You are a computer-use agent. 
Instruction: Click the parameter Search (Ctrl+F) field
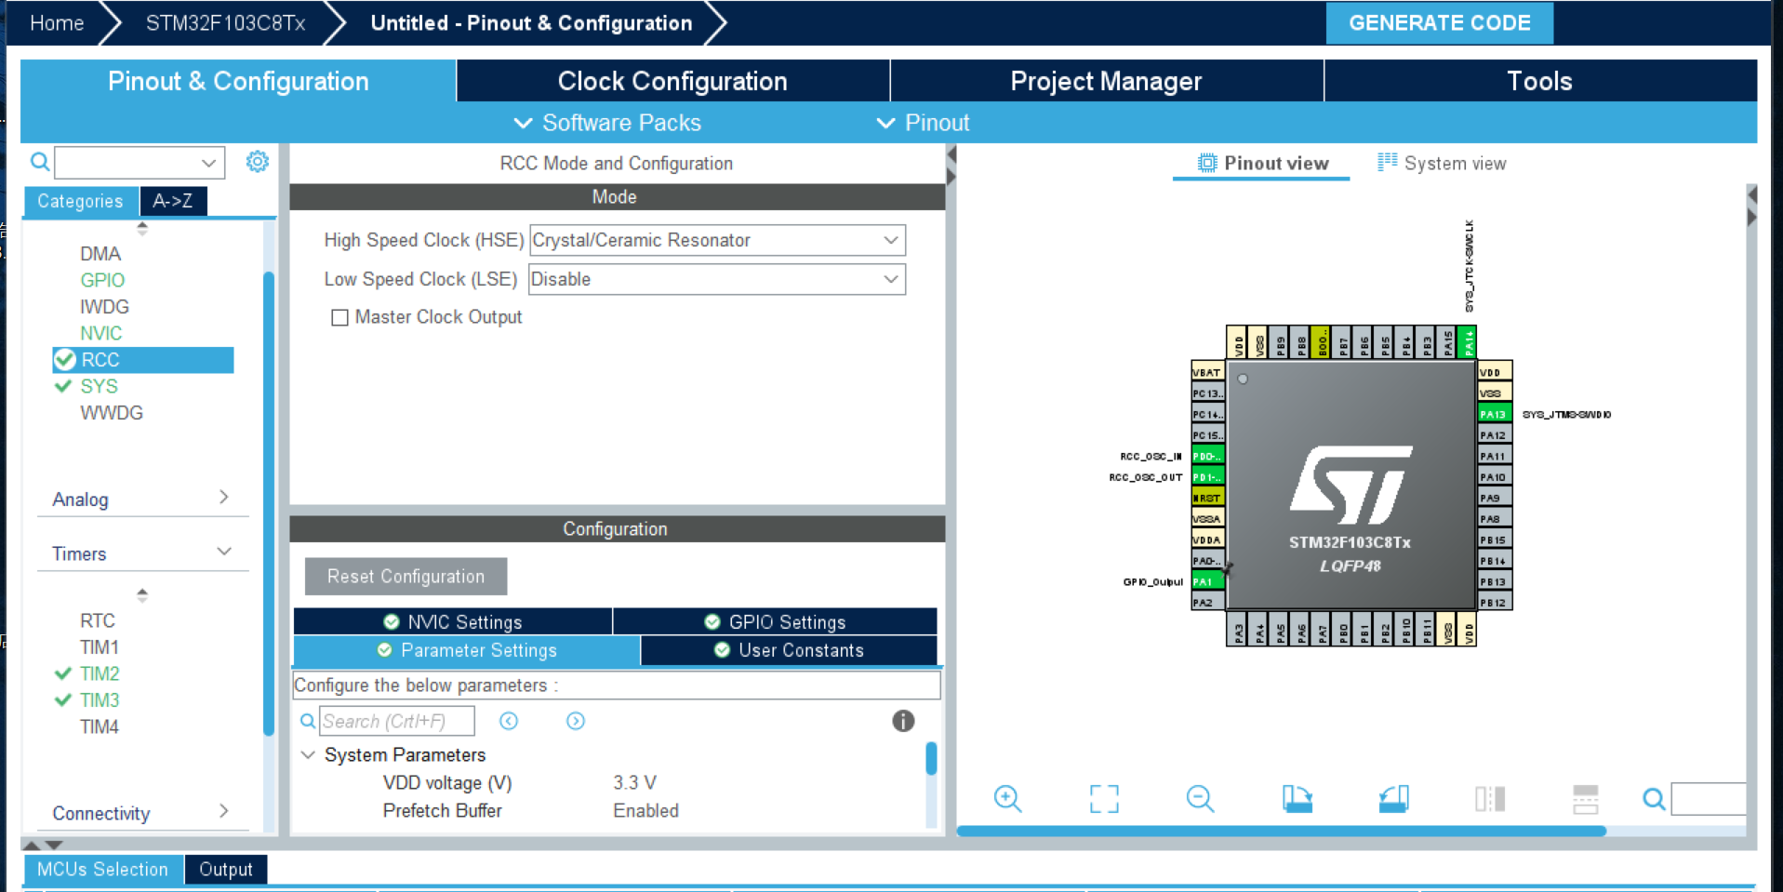point(397,721)
